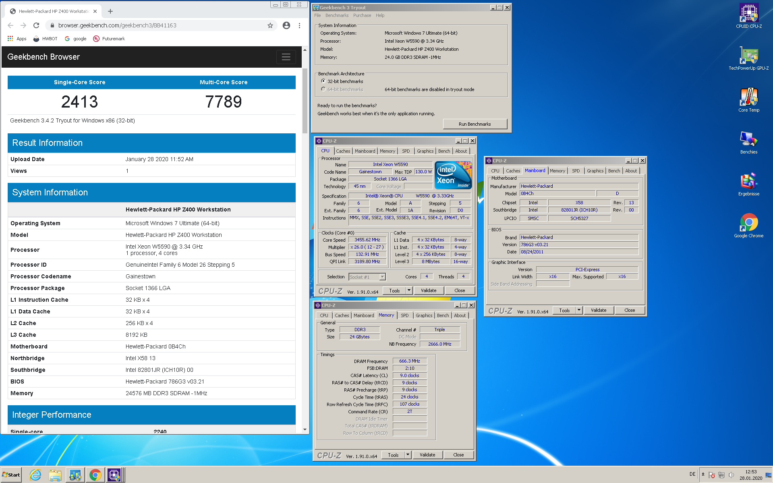
Task: Open HWBOT bookmark
Action: point(45,39)
